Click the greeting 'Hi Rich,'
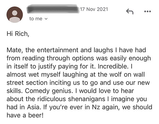This screenshot has height=124, width=159. (x=18, y=34)
